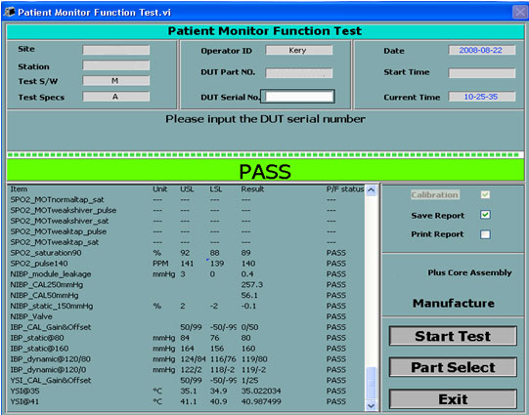Toggle the Calibration checkbox
Screen dimensions: 529x415
485,194
